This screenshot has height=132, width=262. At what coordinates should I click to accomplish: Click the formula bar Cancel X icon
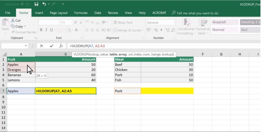[x=42, y=46]
